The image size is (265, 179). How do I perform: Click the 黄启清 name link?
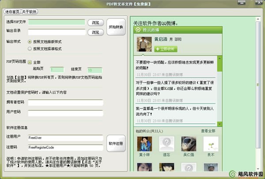coord(161,39)
